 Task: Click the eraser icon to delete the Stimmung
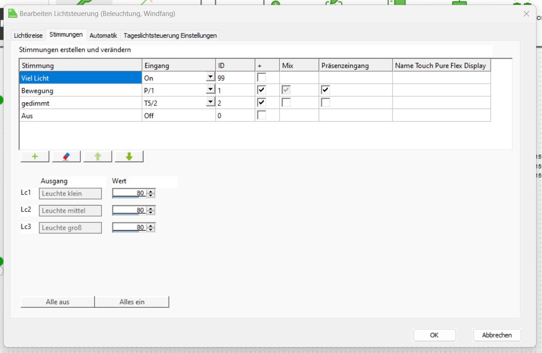(66, 157)
